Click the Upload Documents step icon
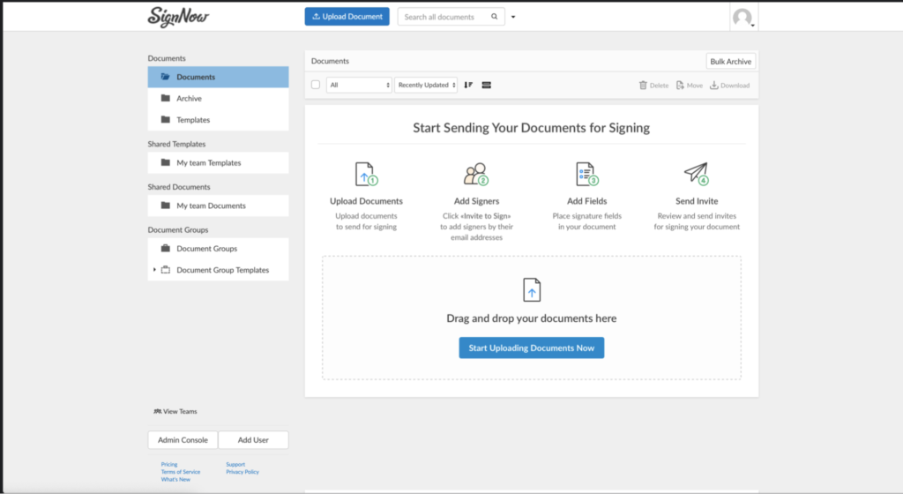This screenshot has width=903, height=494. 366,174
